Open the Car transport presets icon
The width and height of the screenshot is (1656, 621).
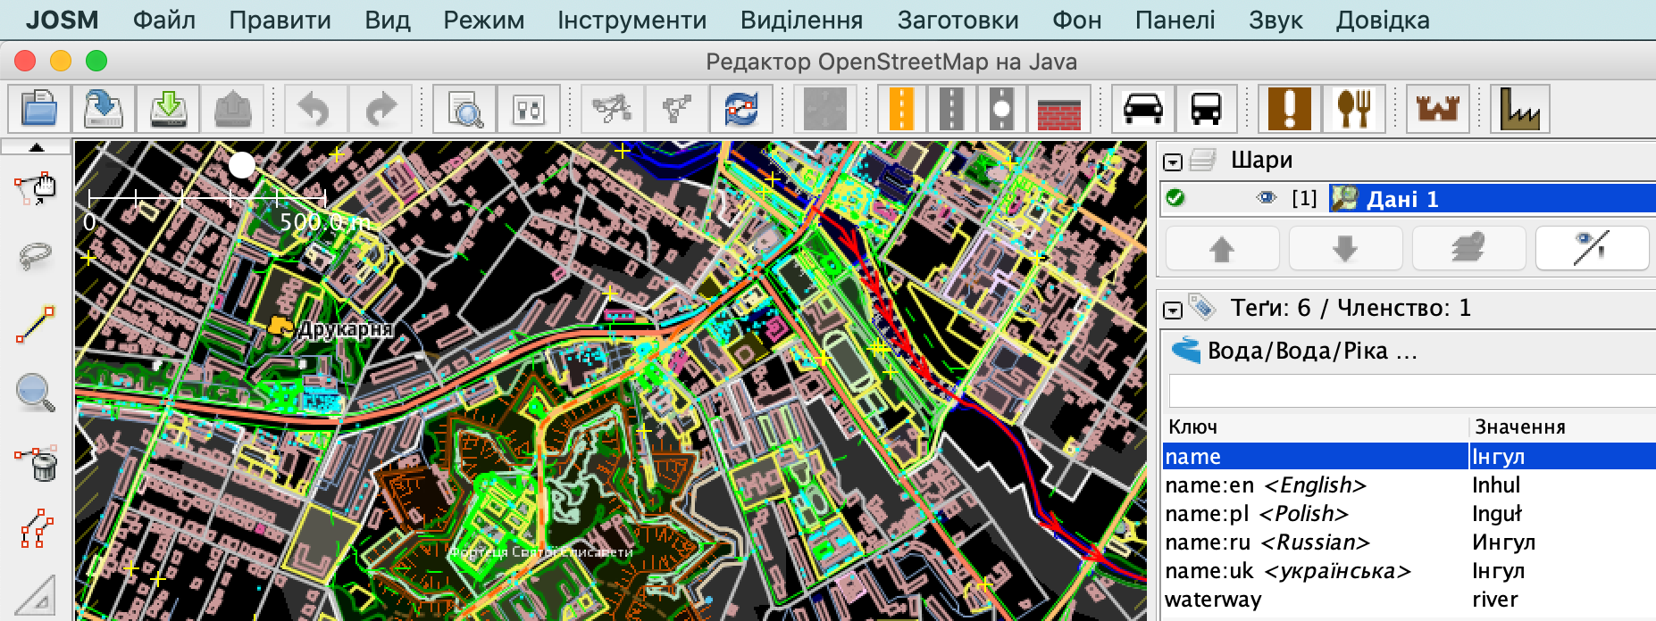tap(1142, 110)
